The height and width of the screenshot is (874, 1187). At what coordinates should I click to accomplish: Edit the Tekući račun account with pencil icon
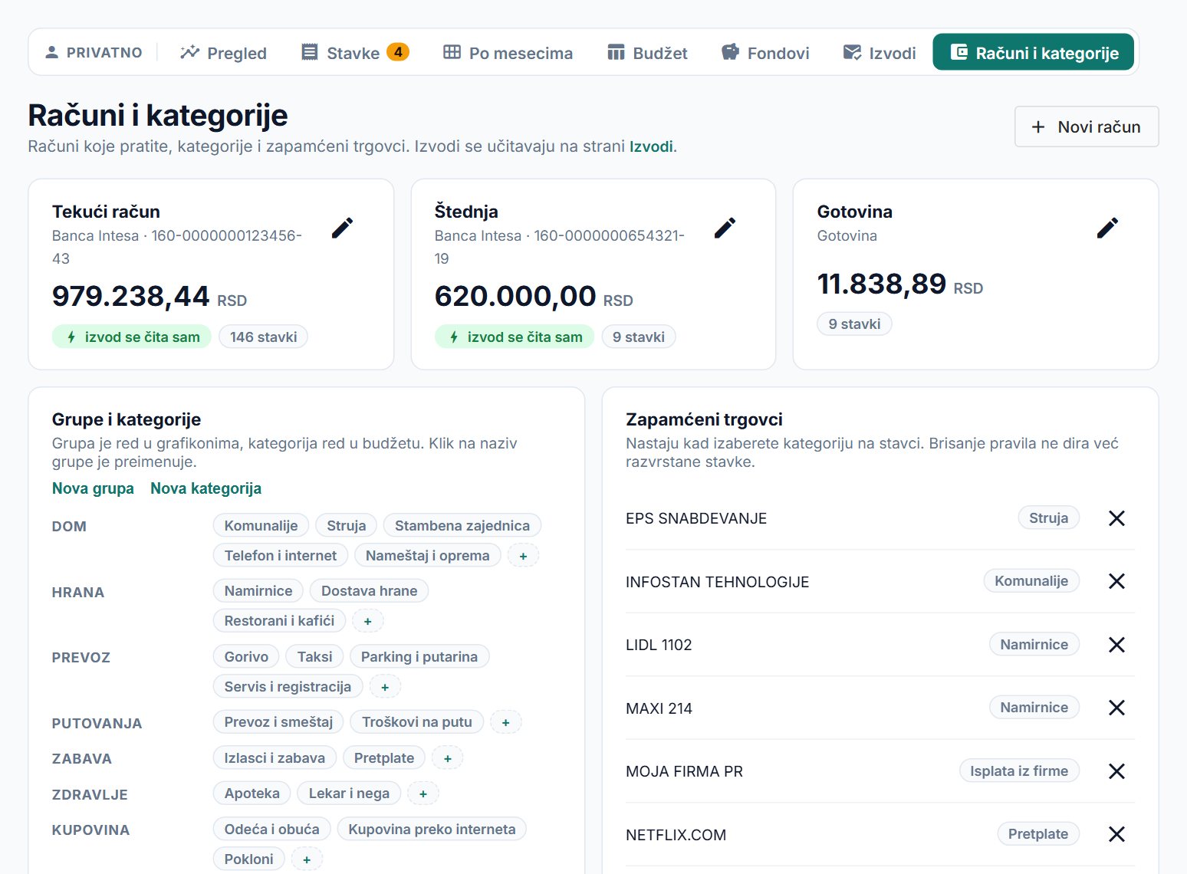(343, 228)
